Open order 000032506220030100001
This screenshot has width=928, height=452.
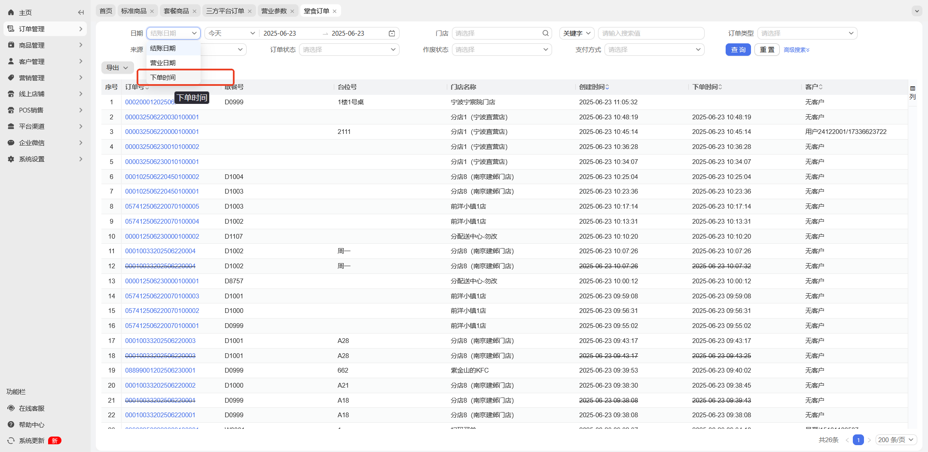162,117
